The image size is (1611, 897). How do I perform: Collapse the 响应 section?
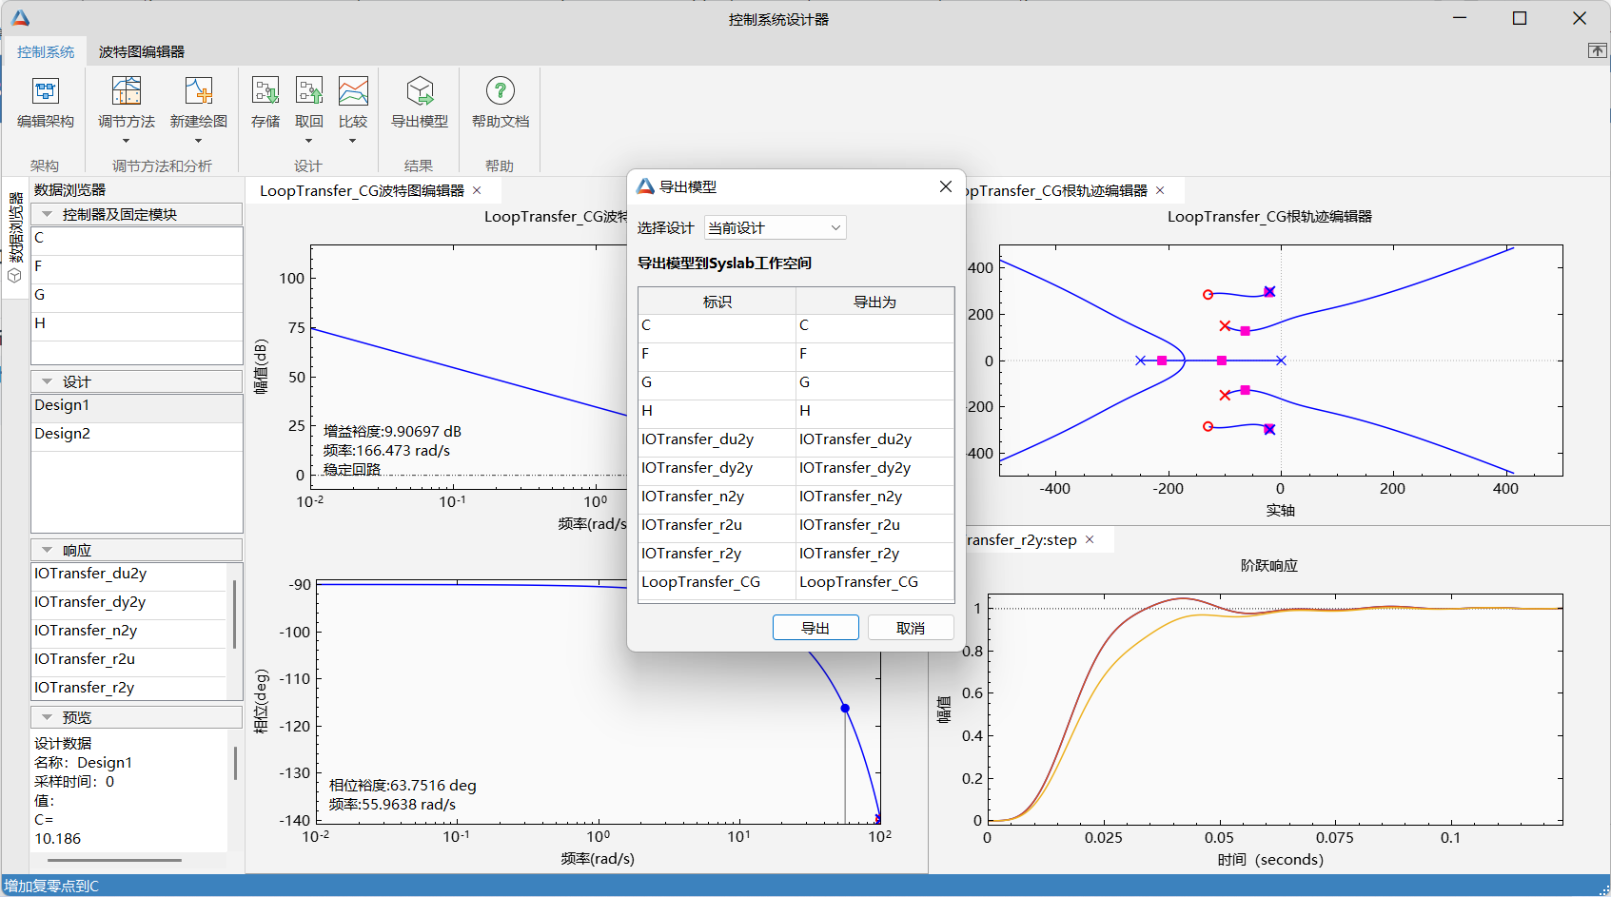47,550
